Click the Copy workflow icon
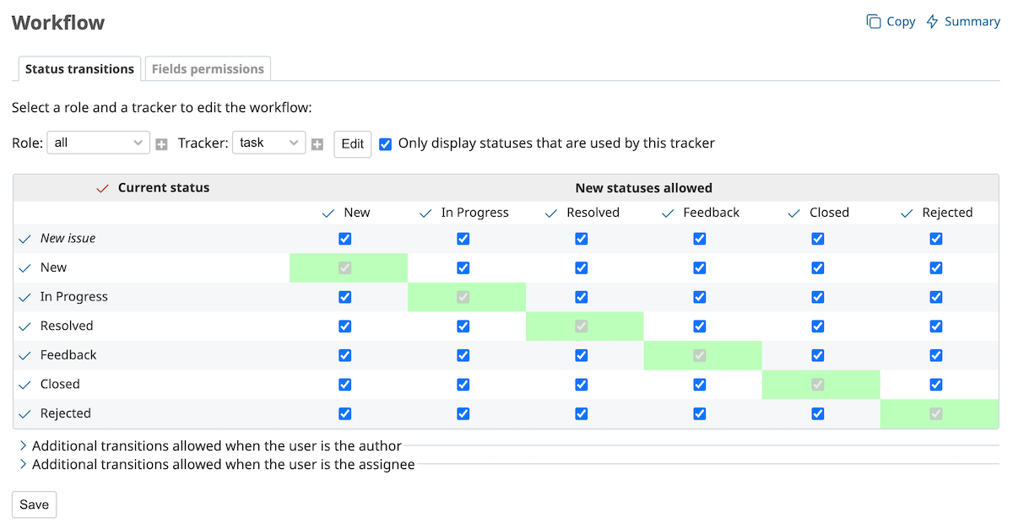The image size is (1013, 529). click(874, 22)
